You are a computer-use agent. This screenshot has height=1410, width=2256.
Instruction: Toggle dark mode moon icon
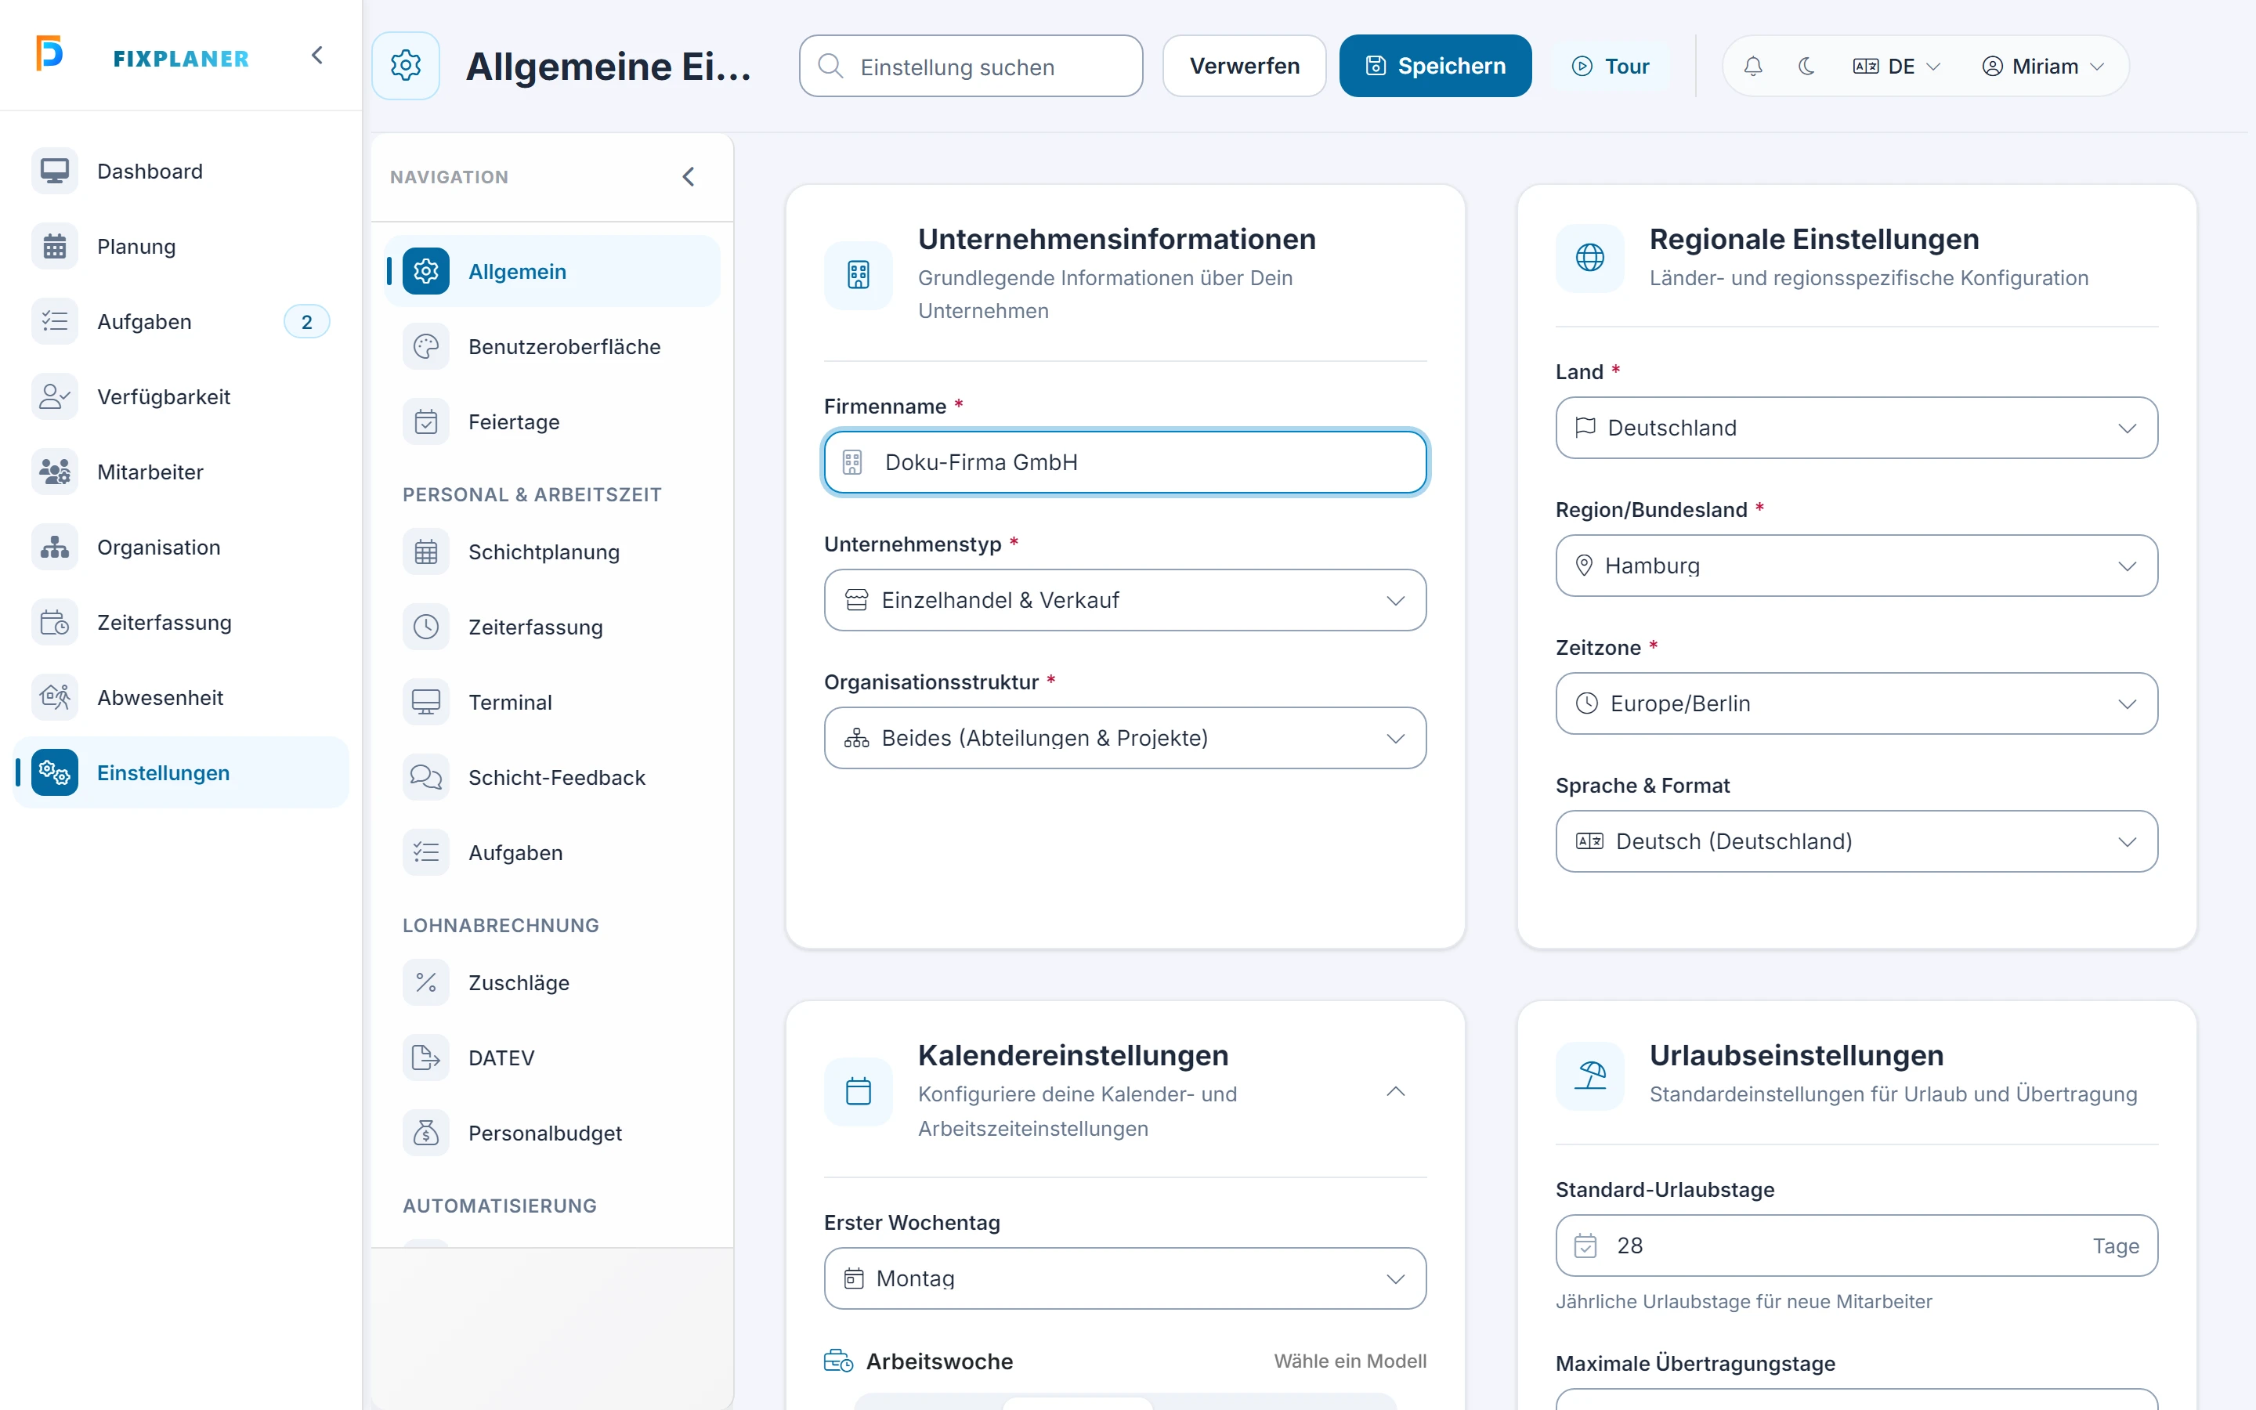coord(1806,67)
